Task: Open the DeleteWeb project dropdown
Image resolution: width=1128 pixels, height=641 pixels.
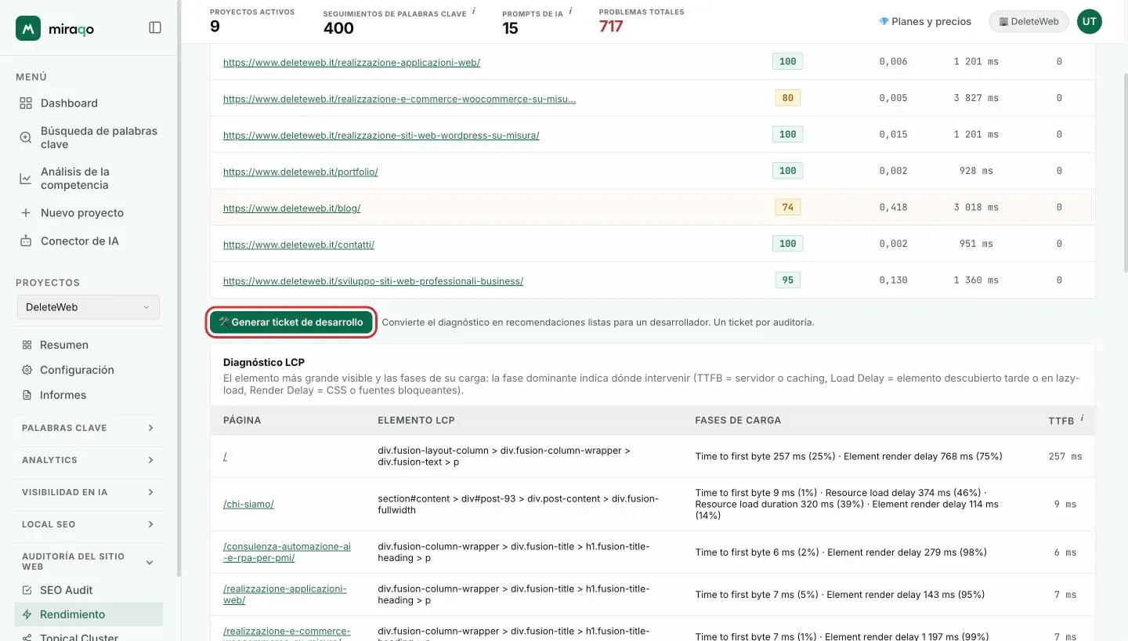Action: [89, 307]
